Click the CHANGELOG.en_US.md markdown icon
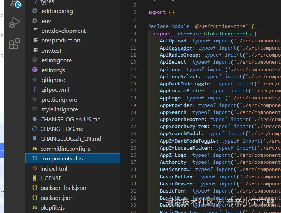Viewport: 281px width, 213px height. tap(35, 119)
